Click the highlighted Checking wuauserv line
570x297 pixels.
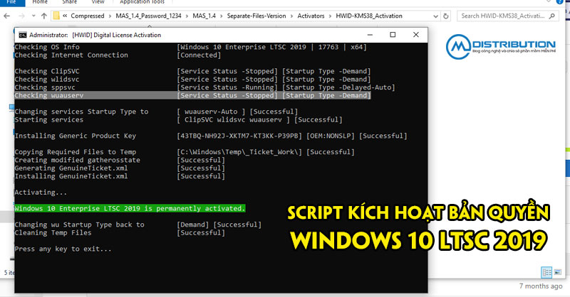[192, 95]
